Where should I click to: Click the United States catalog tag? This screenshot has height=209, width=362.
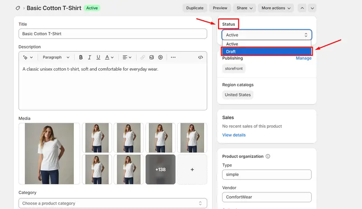[238, 95]
